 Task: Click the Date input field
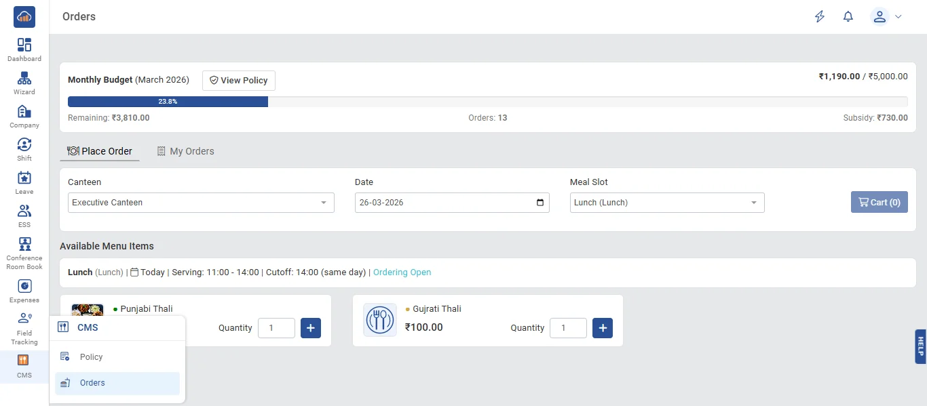point(452,203)
